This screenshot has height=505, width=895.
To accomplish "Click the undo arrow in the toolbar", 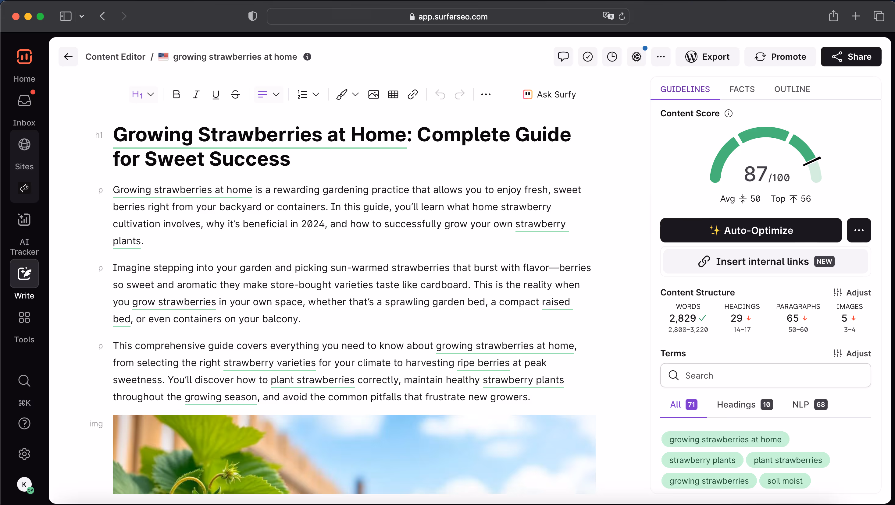I will [x=440, y=94].
